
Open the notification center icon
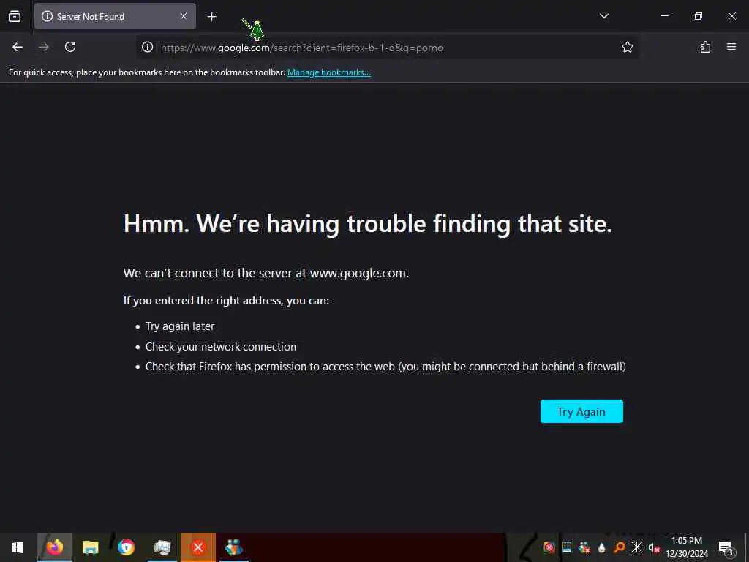pos(726,547)
